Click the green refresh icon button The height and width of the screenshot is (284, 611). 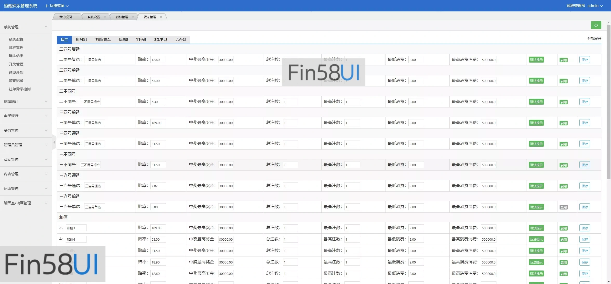tap(596, 25)
